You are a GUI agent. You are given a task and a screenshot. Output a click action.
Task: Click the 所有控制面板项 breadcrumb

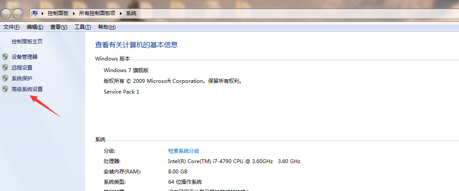[97, 13]
